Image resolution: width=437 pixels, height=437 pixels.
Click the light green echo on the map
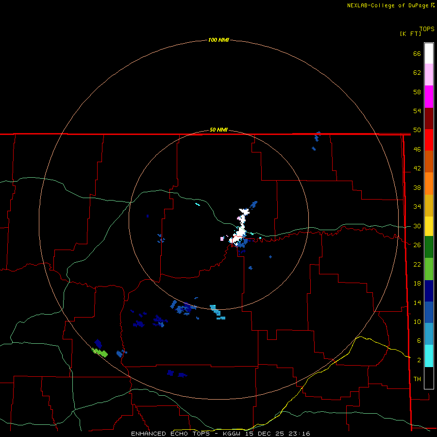point(100,353)
